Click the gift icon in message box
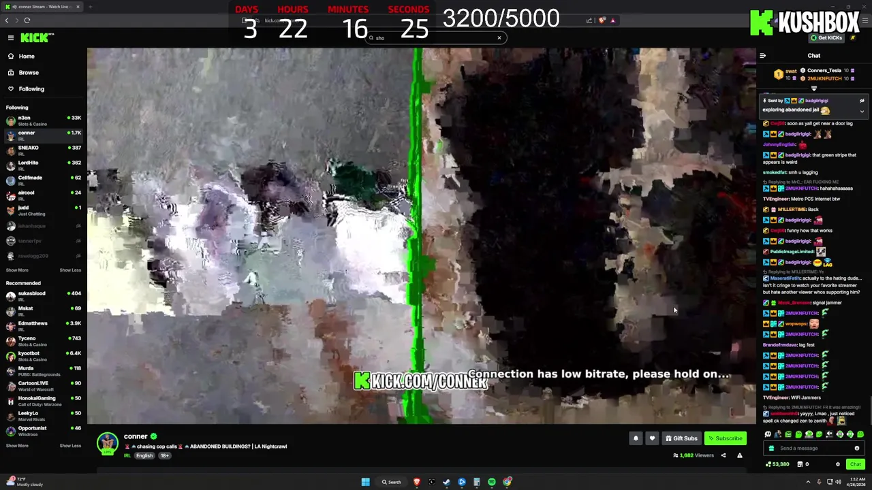The width and height of the screenshot is (872, 490). click(x=771, y=448)
